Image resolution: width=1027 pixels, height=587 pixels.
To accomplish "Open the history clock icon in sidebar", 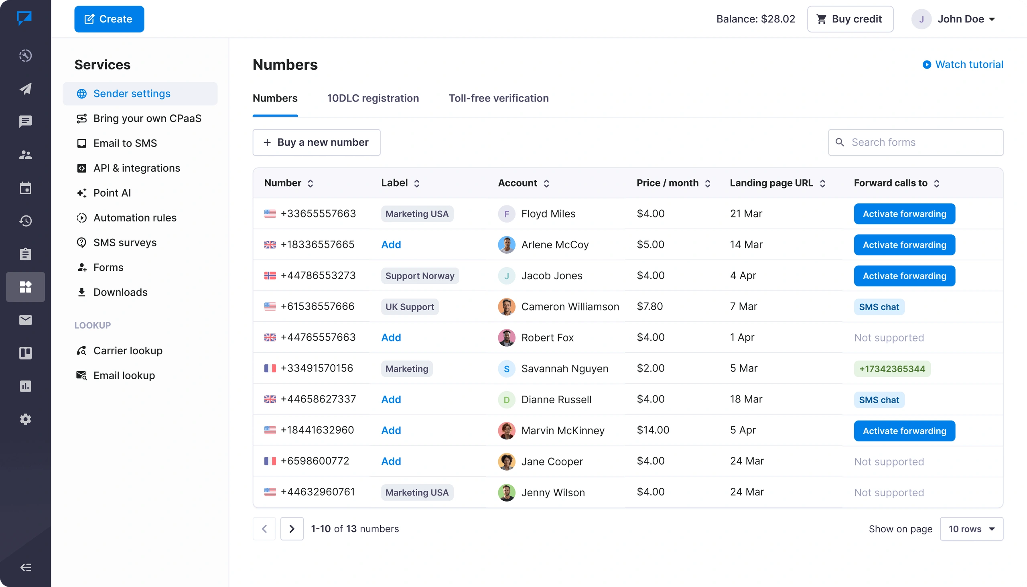I will coord(25,221).
